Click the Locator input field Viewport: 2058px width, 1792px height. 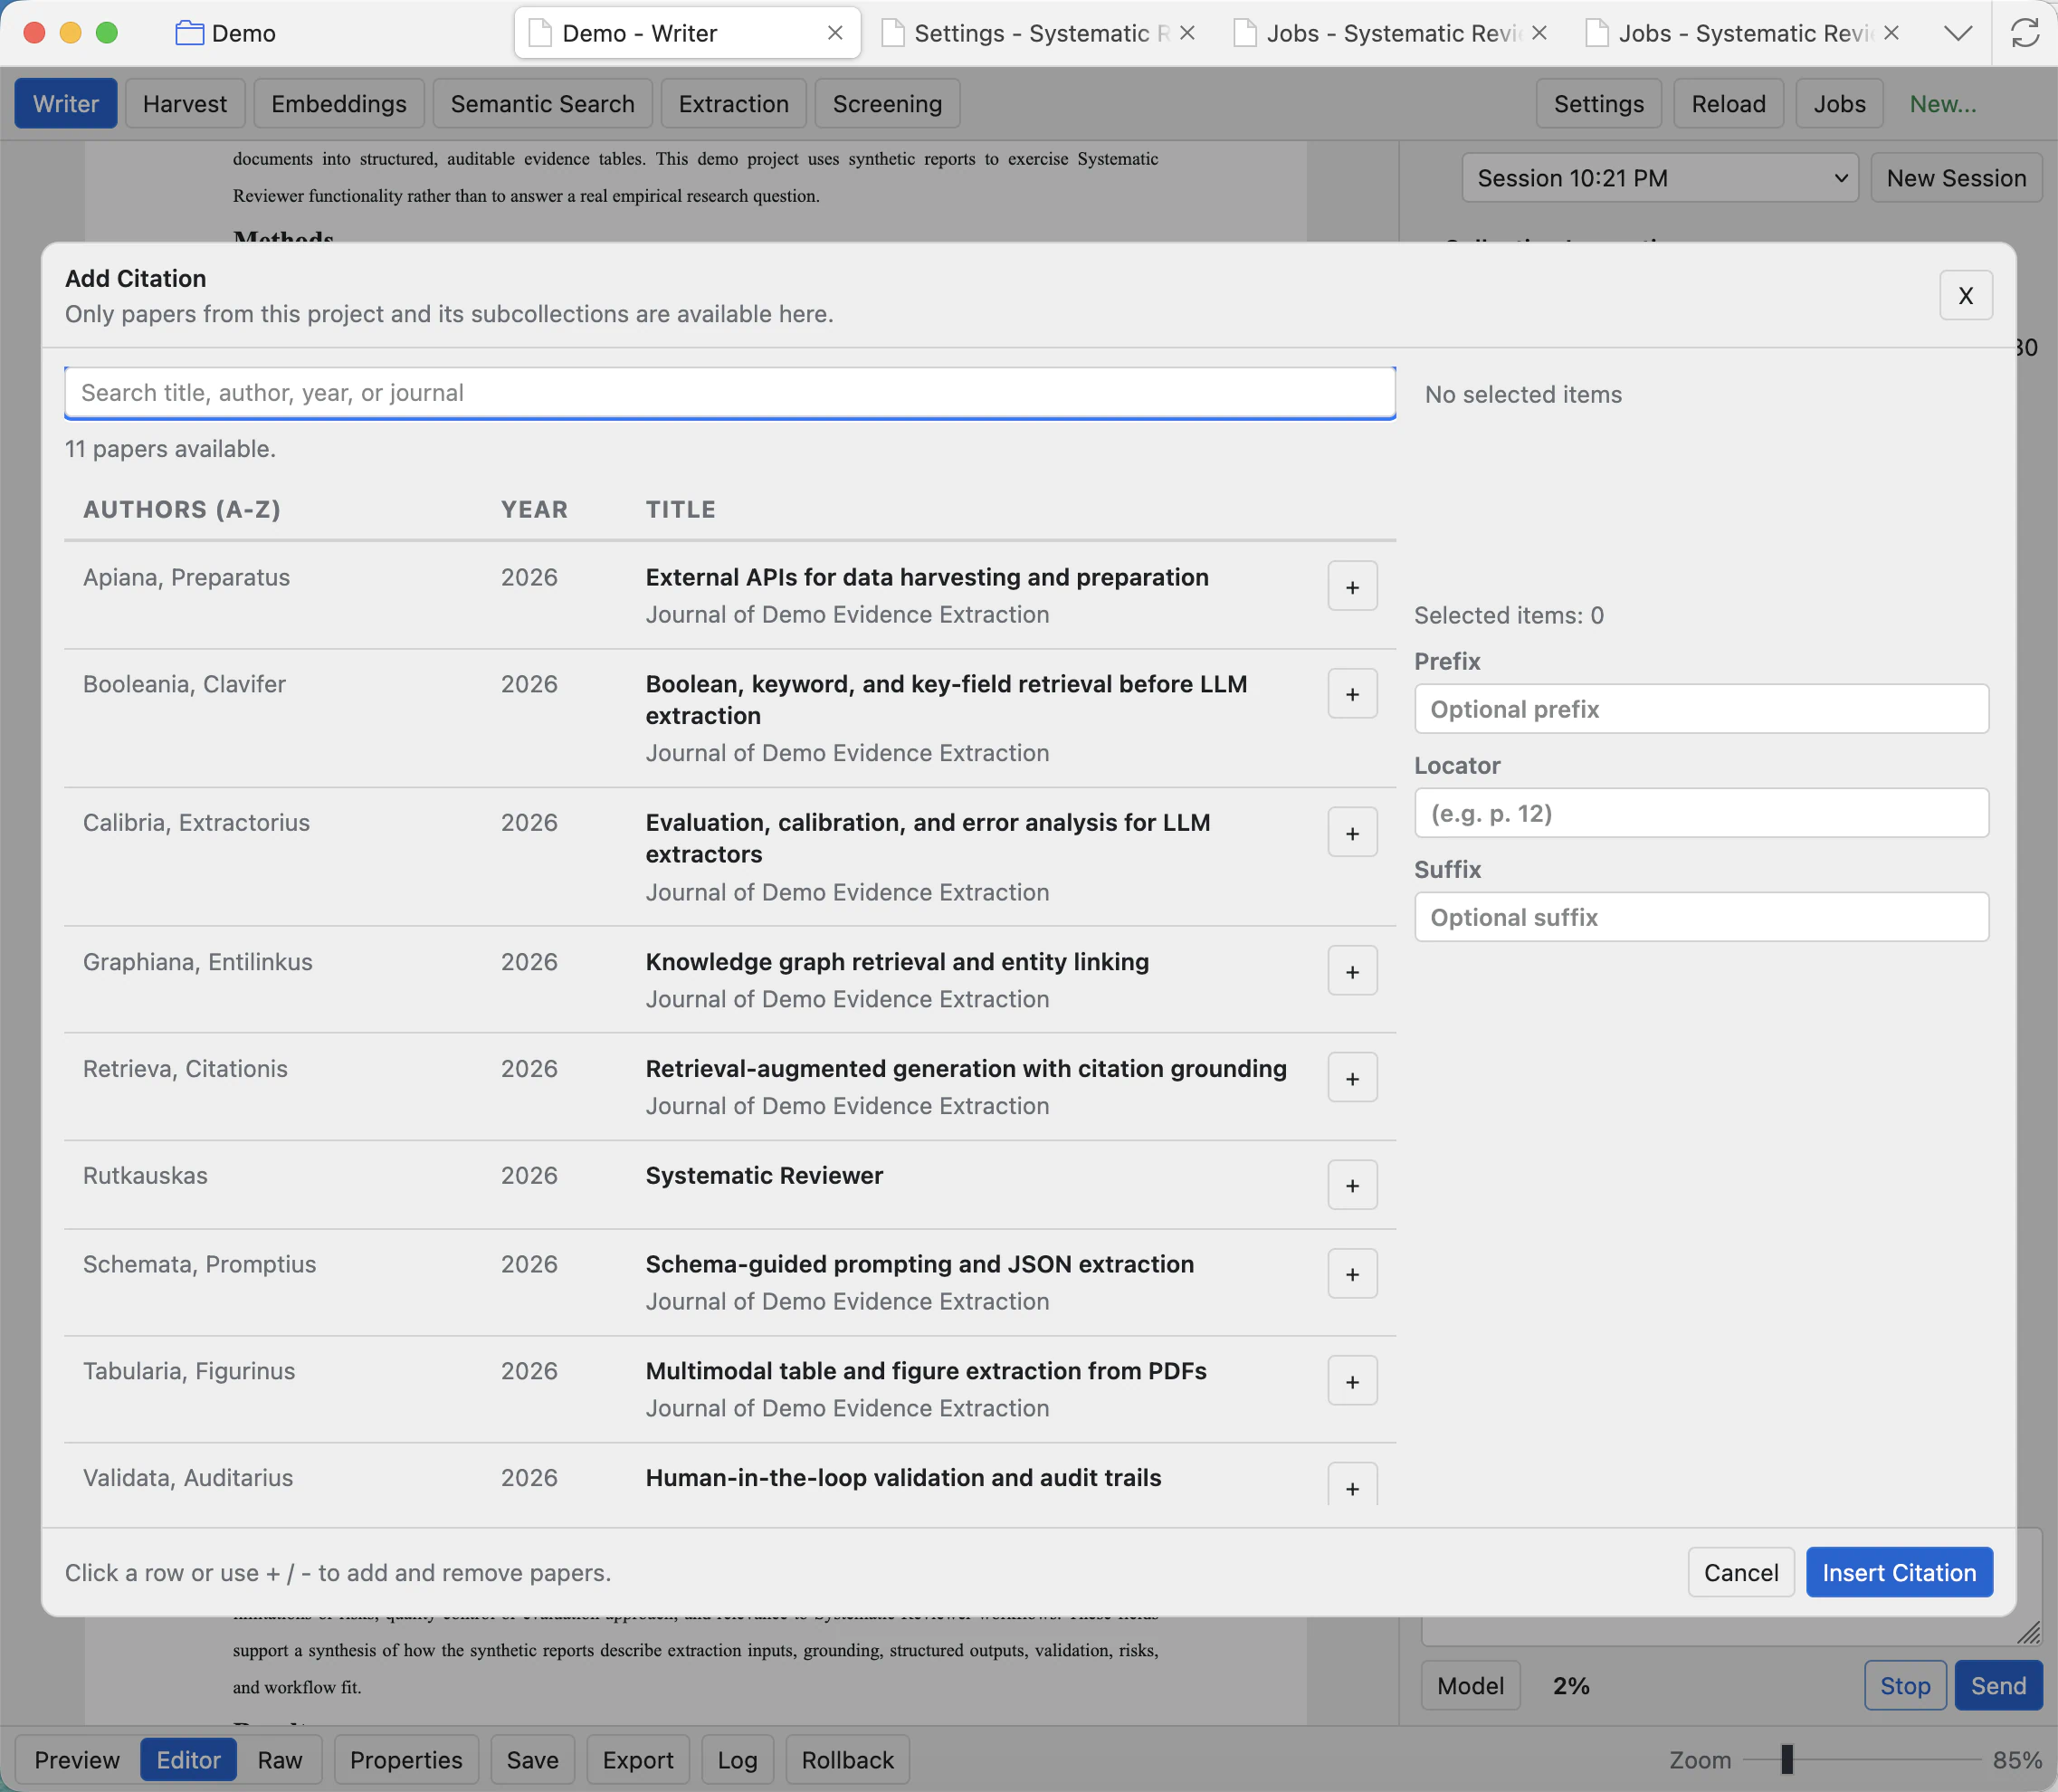click(1701, 813)
